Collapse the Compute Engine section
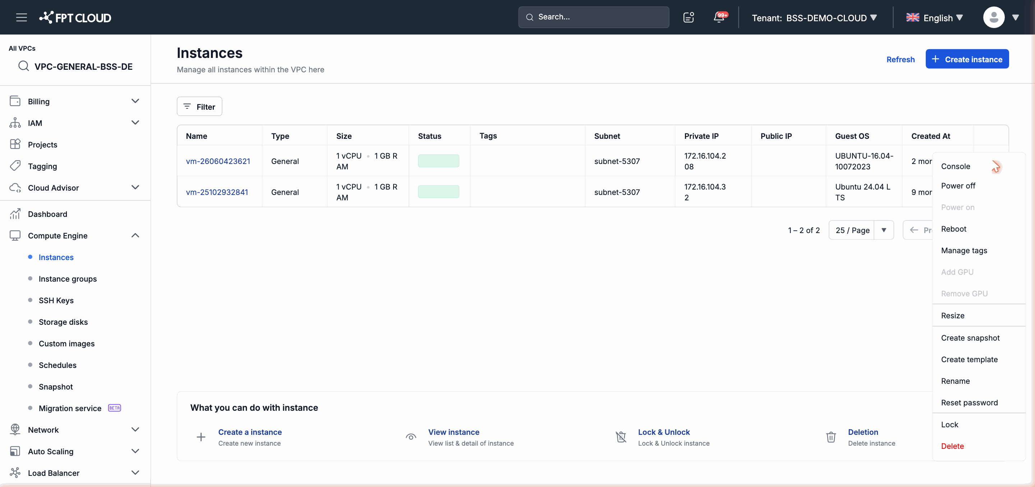 pos(135,235)
